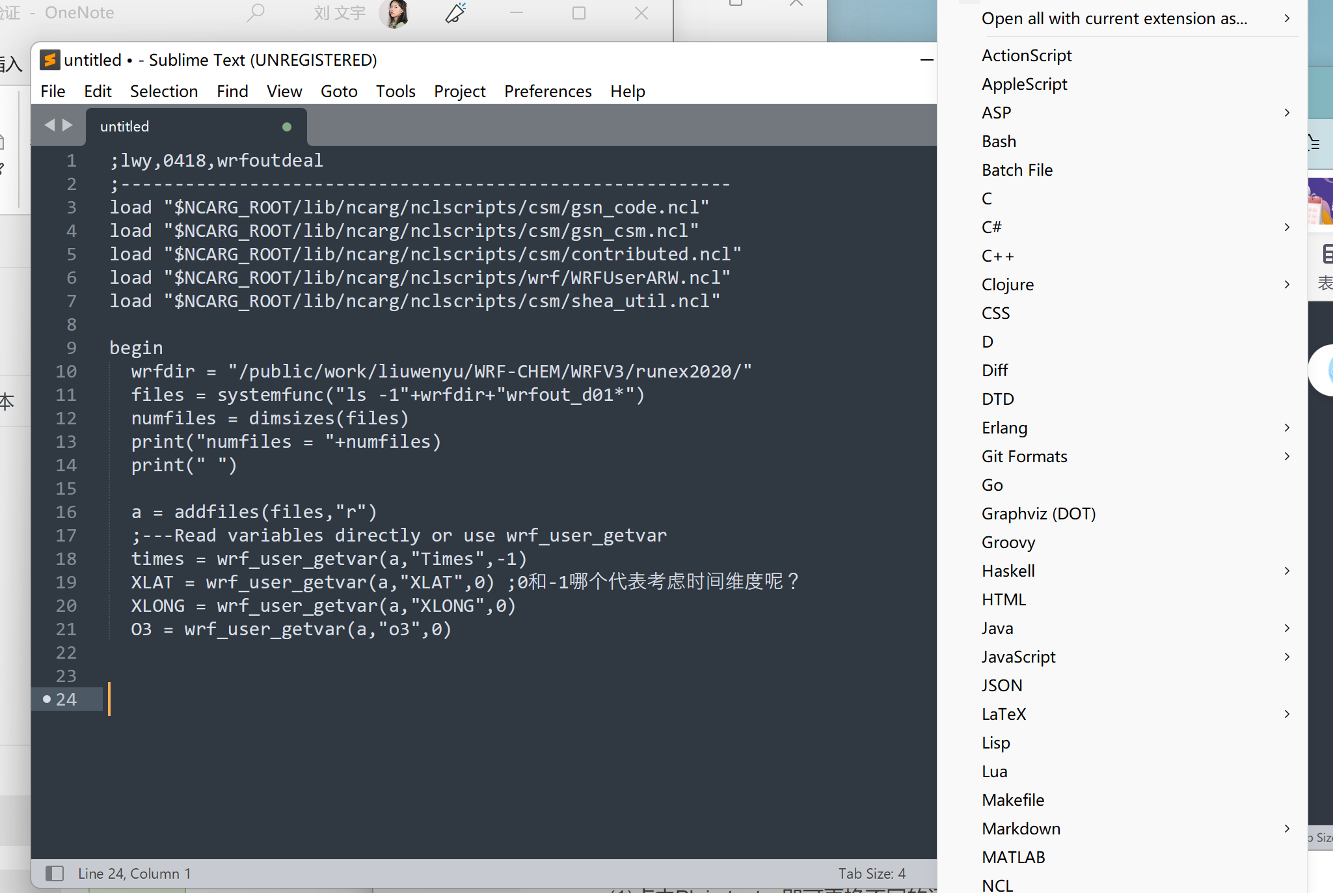The width and height of the screenshot is (1333, 893).
Task: Open the Tools menu
Action: tap(396, 91)
